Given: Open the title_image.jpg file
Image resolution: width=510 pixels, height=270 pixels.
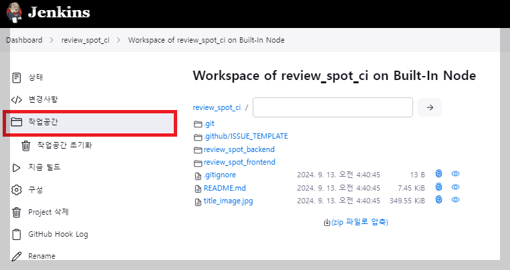Looking at the screenshot, I should click(229, 201).
